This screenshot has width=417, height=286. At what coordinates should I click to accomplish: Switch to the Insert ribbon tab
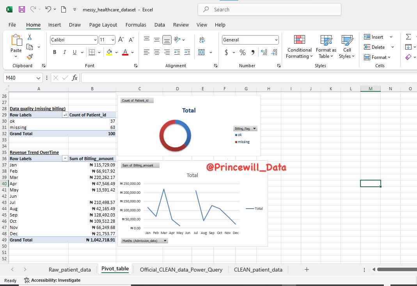55,25
